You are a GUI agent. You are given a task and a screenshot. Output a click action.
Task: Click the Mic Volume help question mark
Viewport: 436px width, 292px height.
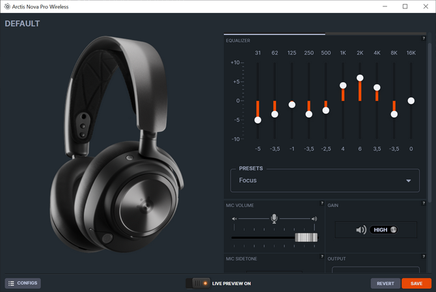(322, 203)
